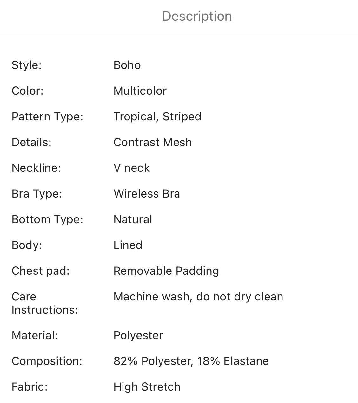
Task: Click the V neck neckline value
Action: (x=131, y=168)
